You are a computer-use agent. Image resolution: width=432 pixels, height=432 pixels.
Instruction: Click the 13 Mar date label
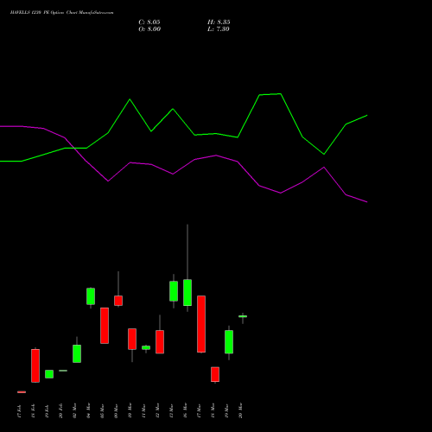click(x=171, y=410)
